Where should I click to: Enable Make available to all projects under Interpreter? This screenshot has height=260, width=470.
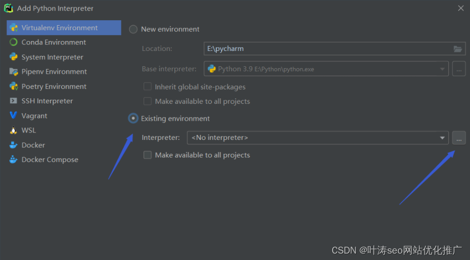coord(147,155)
